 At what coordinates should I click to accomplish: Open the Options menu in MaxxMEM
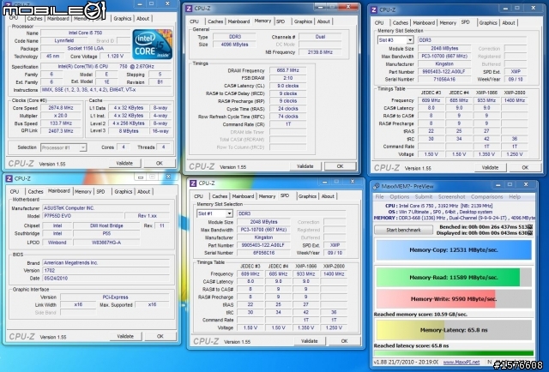400,196
